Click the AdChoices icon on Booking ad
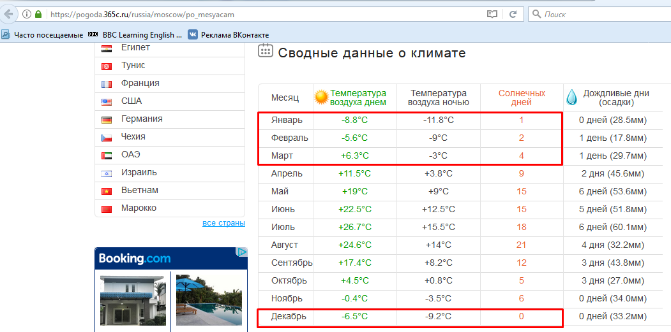The width and height of the screenshot is (671, 332). point(242,252)
